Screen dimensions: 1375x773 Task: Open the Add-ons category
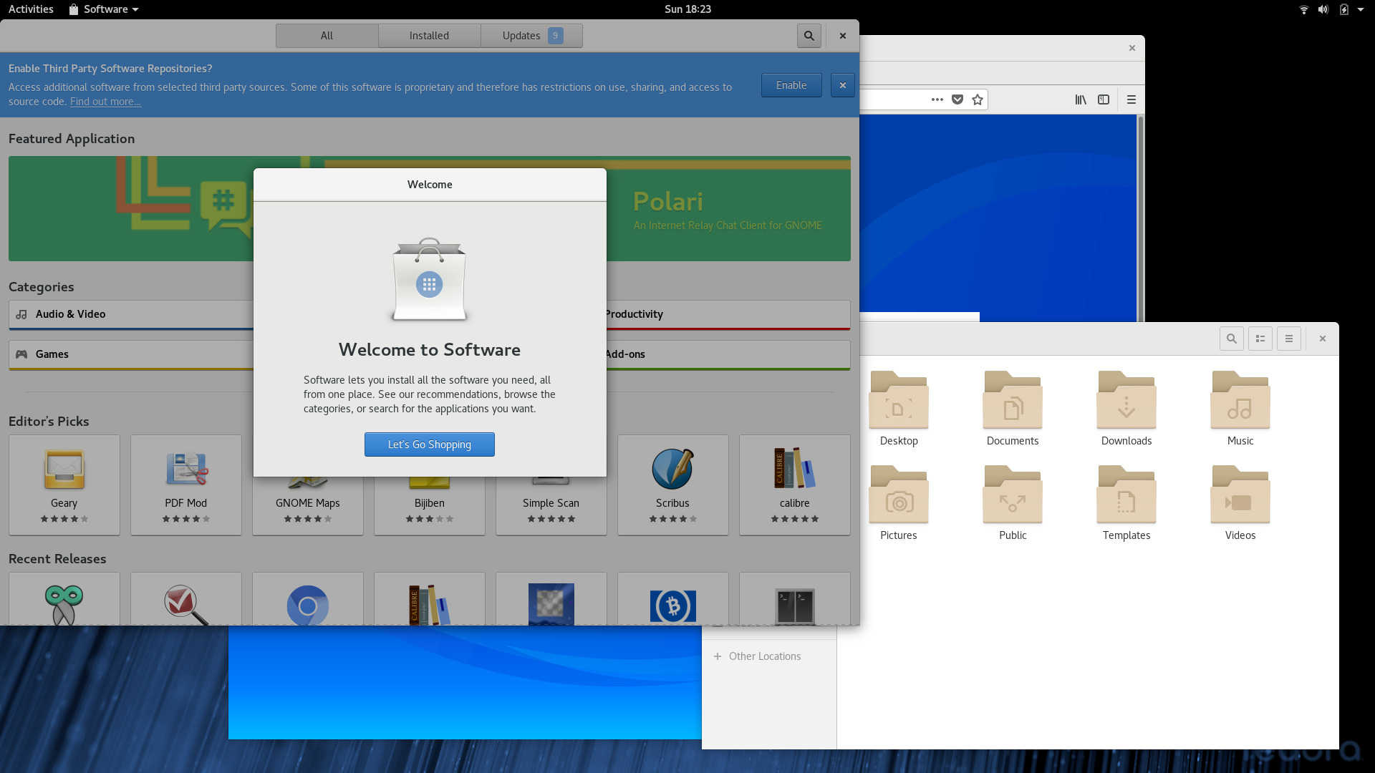(x=728, y=355)
